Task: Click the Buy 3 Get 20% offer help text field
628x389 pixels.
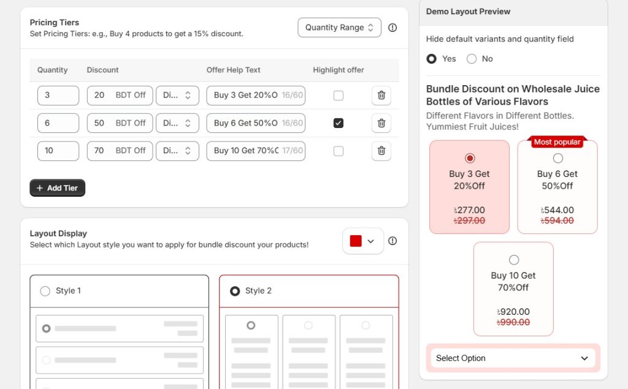Action: point(245,96)
